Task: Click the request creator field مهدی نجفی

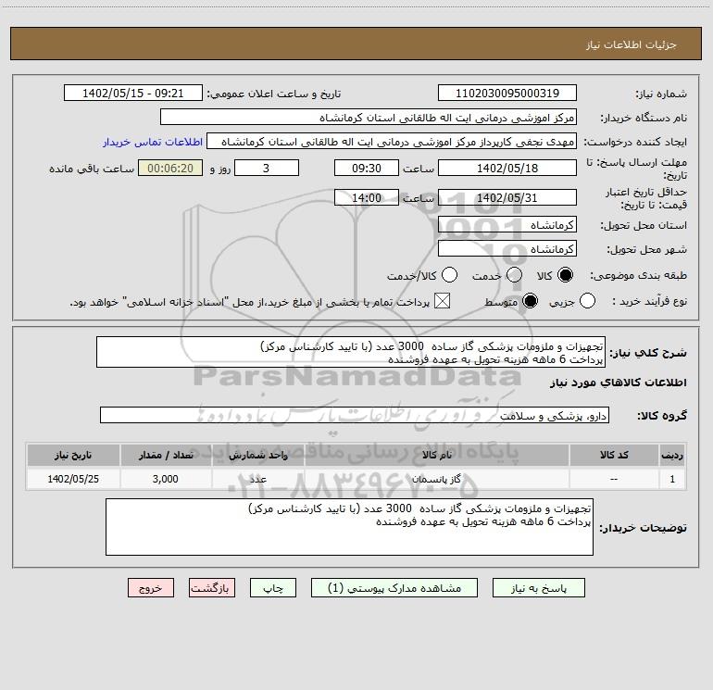Action: click(x=392, y=142)
